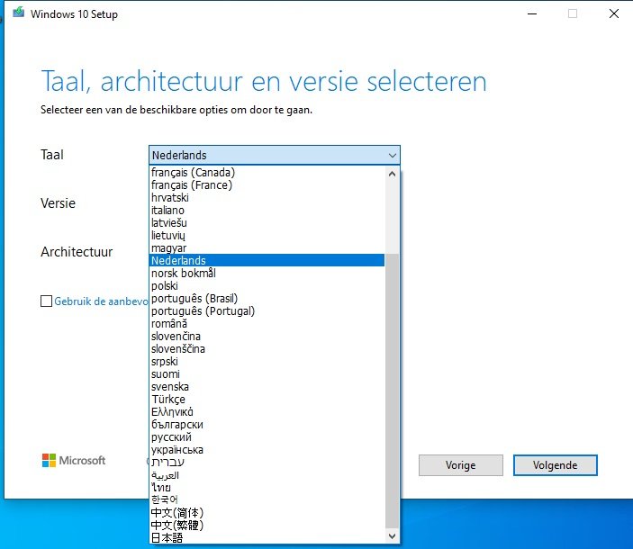Select magyar language option

click(x=267, y=247)
